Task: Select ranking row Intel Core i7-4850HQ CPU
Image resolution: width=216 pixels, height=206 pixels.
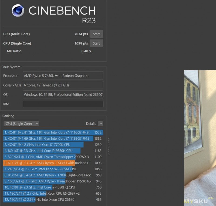Action: click(x=53, y=187)
